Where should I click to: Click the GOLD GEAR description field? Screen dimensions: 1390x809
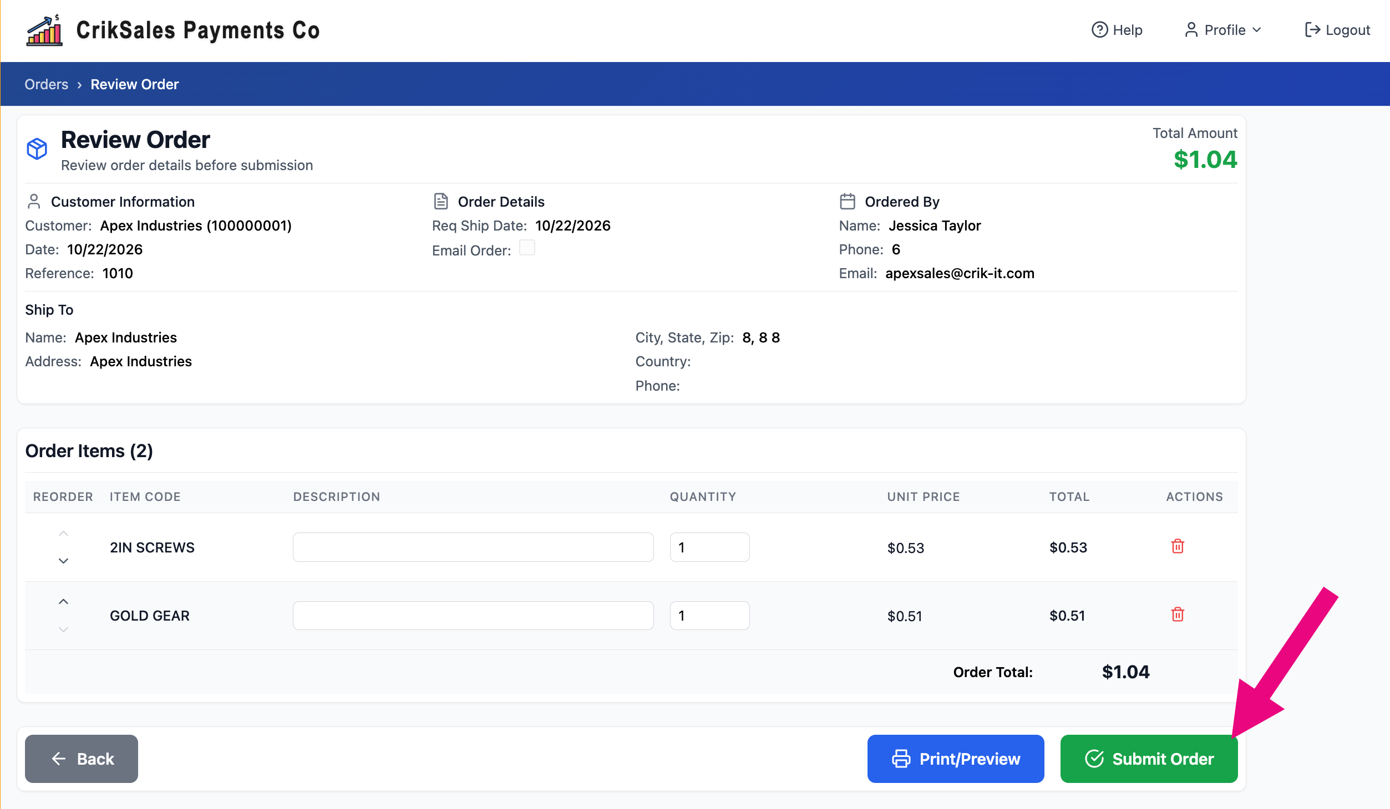click(x=473, y=616)
